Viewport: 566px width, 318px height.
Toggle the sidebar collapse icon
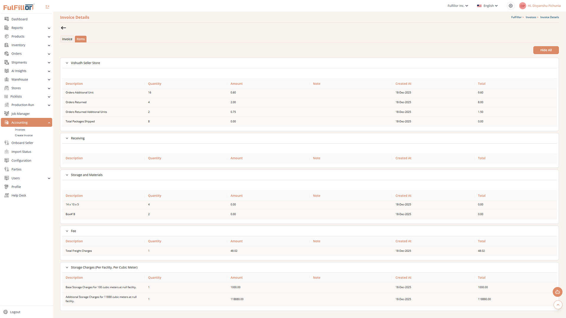[x=47, y=7]
